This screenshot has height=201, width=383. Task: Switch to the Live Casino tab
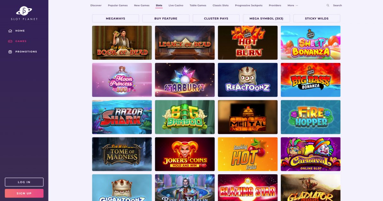(176, 5)
